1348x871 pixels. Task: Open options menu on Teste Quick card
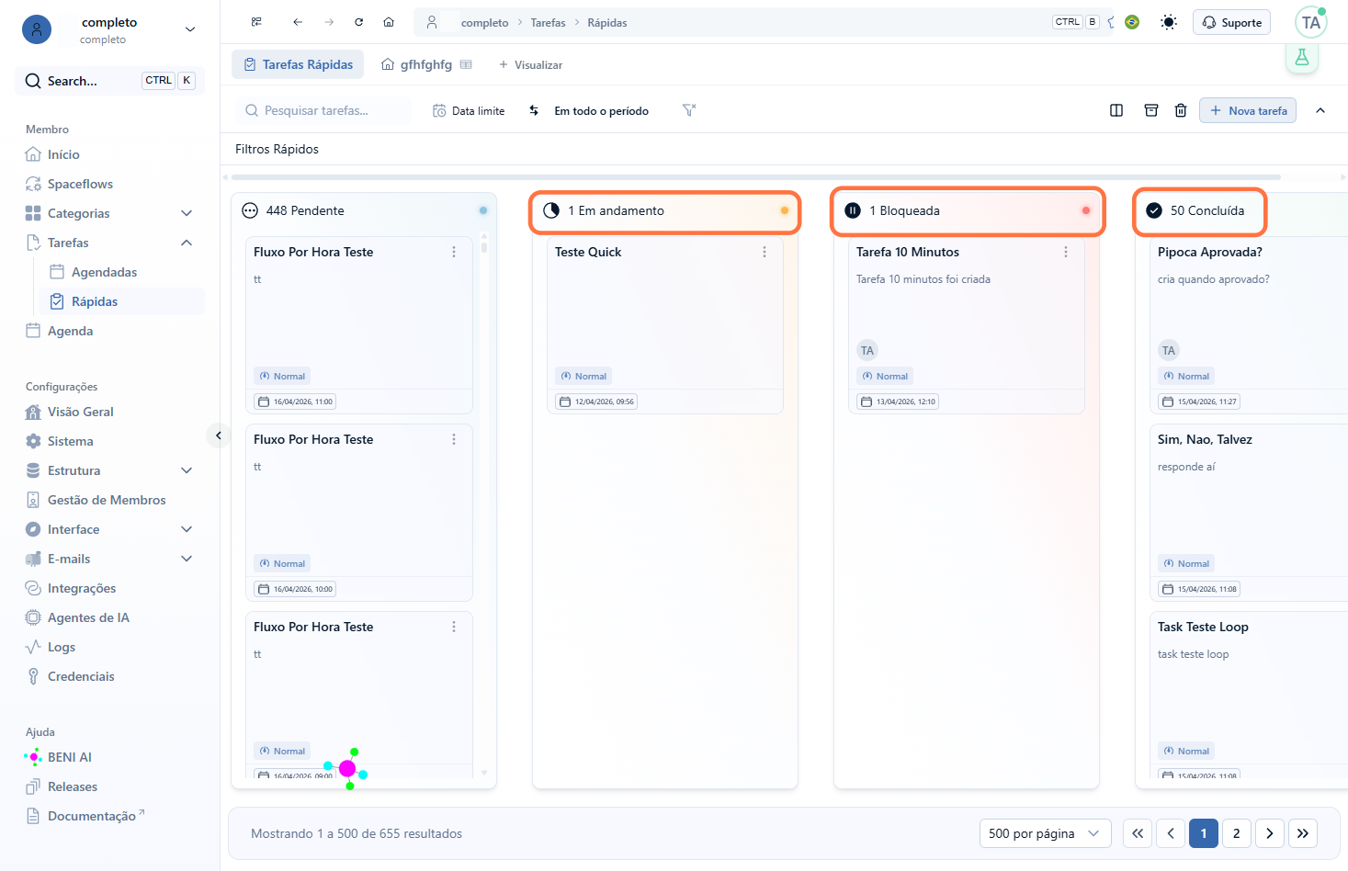tap(765, 252)
